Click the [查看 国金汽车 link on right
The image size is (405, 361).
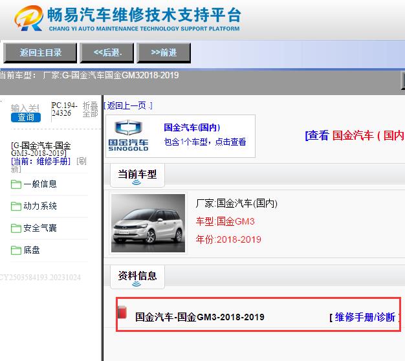coord(355,135)
